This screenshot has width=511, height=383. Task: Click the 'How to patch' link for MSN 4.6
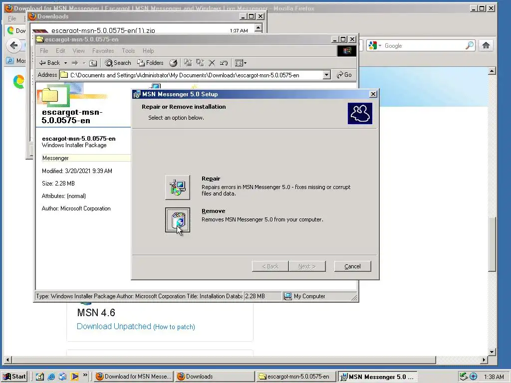point(174,327)
